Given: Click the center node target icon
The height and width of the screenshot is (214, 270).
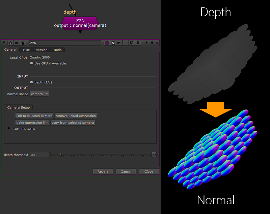Looking at the screenshot, I should click(10, 43).
